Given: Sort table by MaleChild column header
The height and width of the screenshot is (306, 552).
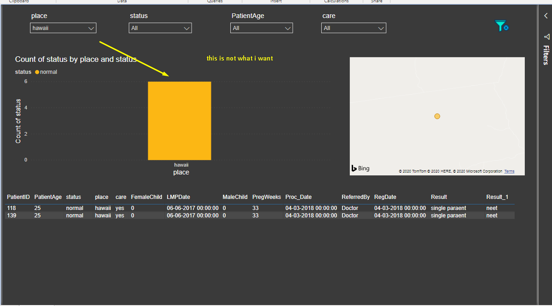Looking at the screenshot, I should point(235,197).
